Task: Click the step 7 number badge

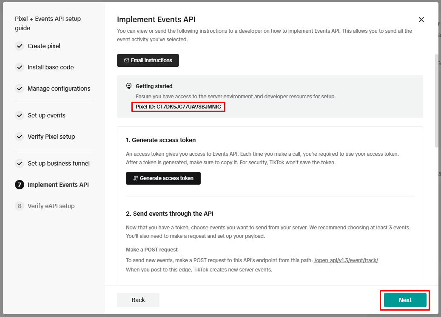Action: coord(20,185)
